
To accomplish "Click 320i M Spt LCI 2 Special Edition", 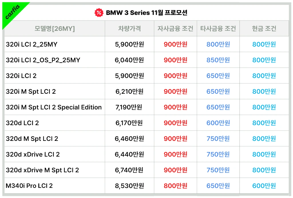I will coord(54,107).
